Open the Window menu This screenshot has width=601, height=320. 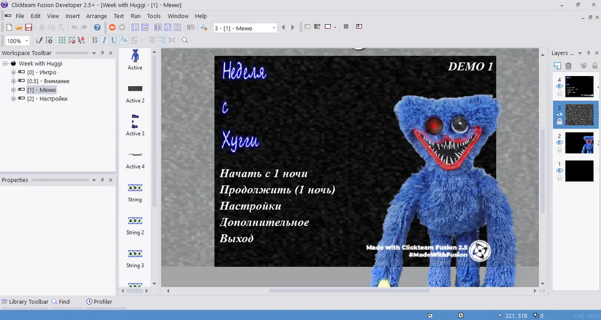pos(178,16)
